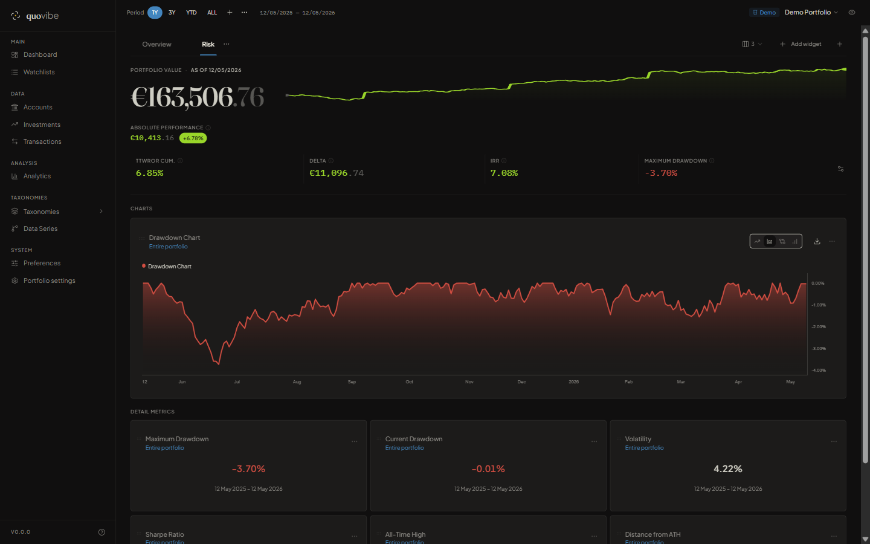Image resolution: width=870 pixels, height=544 pixels.
Task: Click the Drawdown Chart drag handle
Action: tap(142, 238)
